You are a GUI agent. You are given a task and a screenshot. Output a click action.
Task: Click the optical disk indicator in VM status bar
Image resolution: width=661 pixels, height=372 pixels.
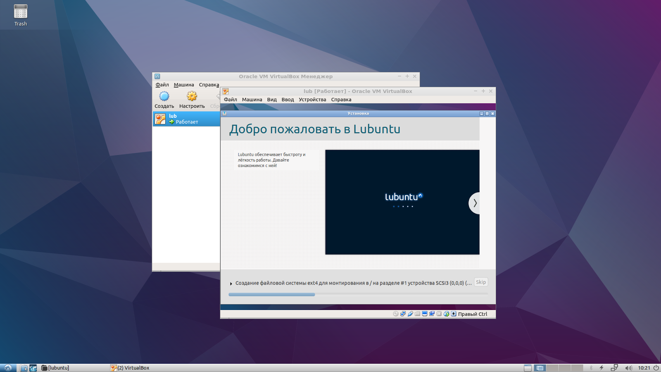(396, 314)
